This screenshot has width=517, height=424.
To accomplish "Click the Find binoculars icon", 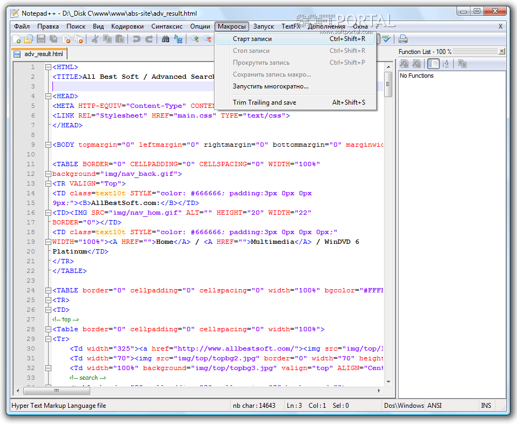I will click(166, 39).
